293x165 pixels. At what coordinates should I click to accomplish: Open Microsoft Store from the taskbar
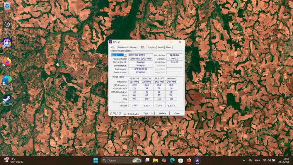click(x=180, y=160)
